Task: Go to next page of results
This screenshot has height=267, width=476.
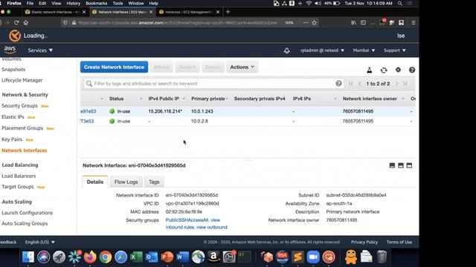Action: 396,84
